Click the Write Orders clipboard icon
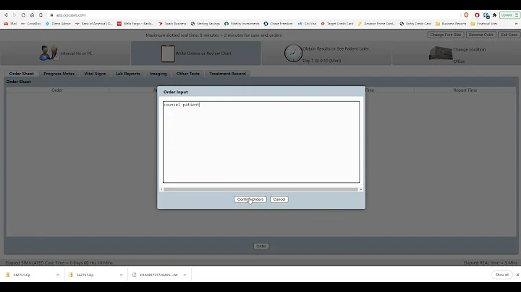Viewport: 521px width, 292px height. [x=168, y=53]
